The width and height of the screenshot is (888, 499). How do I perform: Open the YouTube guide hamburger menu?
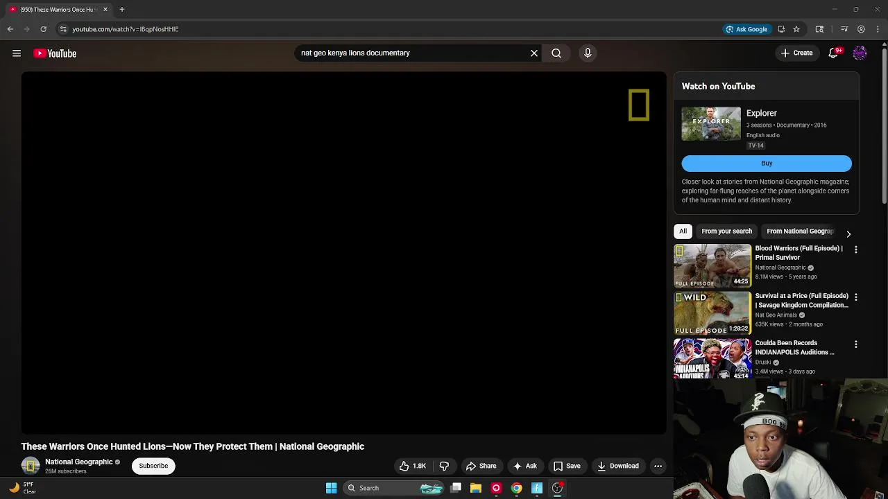17,53
